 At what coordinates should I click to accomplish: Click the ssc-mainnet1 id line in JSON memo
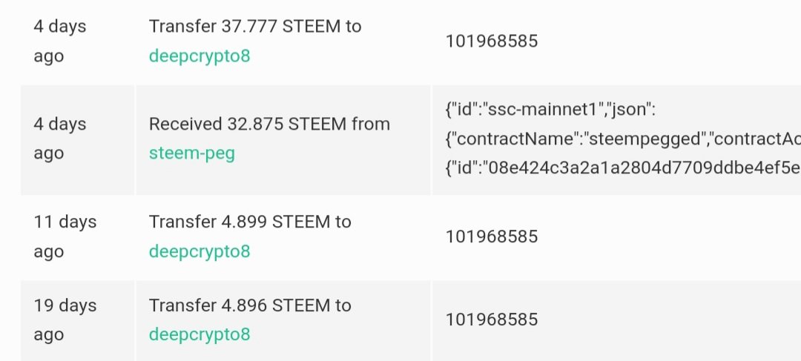click(x=550, y=110)
